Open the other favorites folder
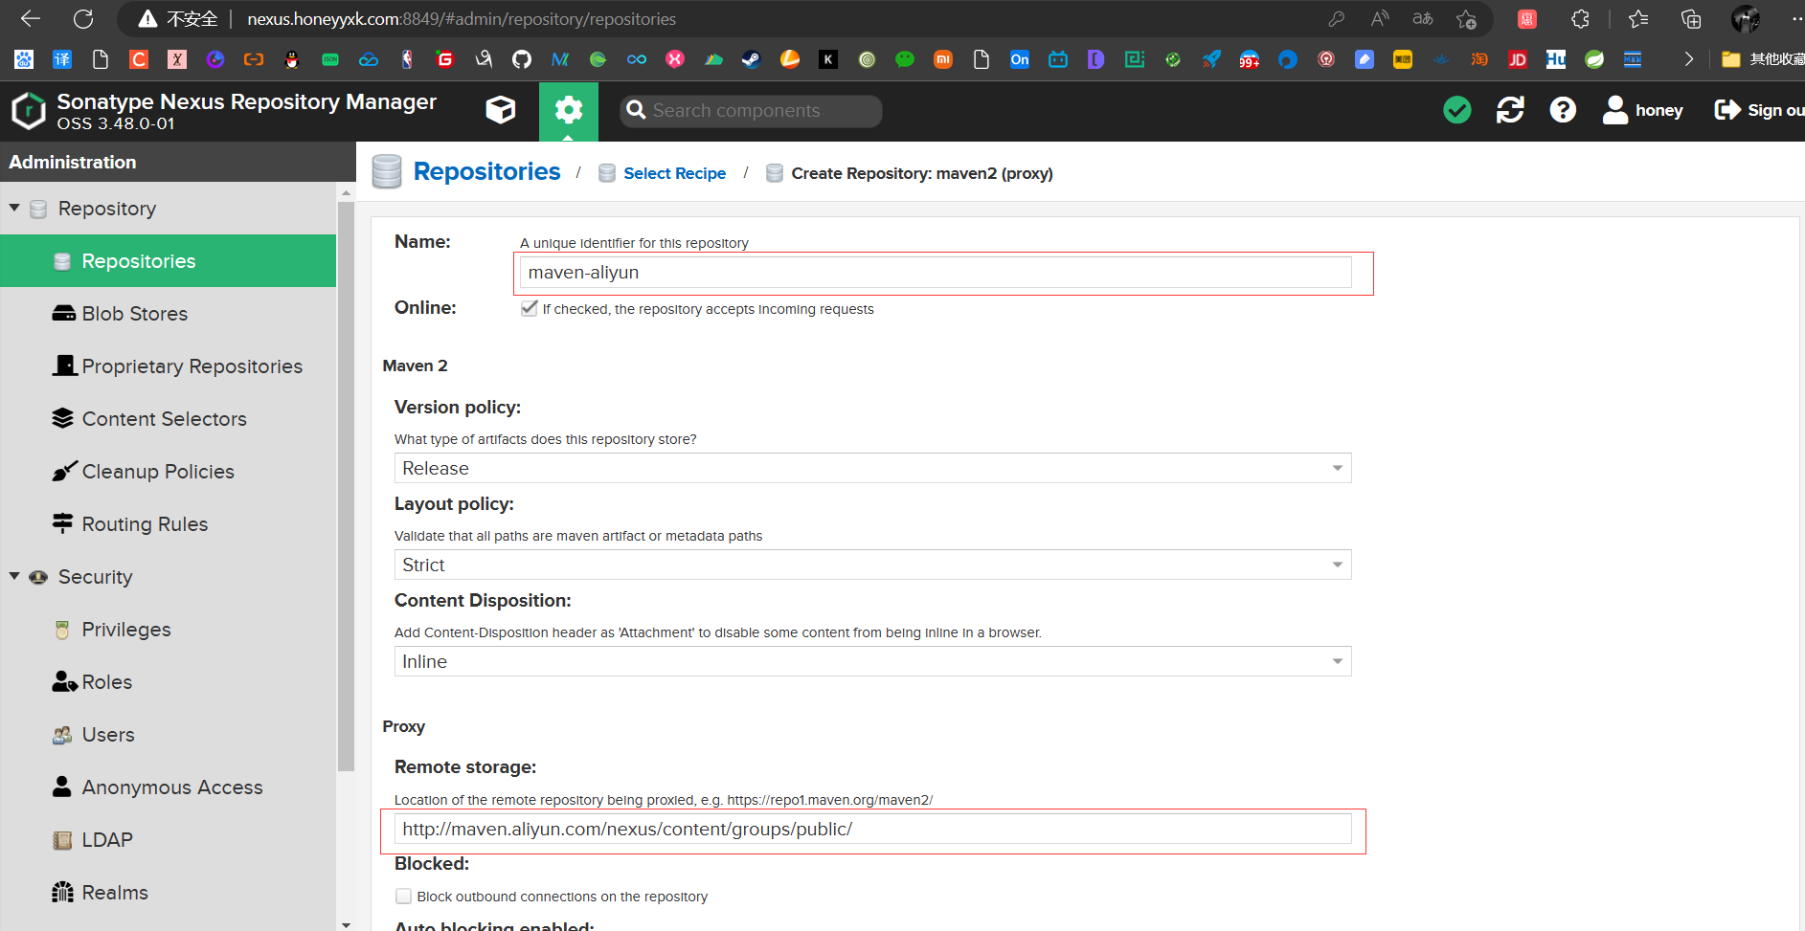The width and height of the screenshot is (1805, 931). click(1762, 59)
